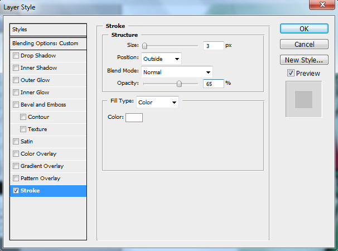Click the stroke Size slider handle

coord(144,46)
